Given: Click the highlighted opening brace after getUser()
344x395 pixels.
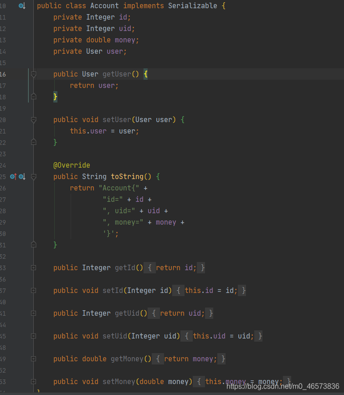Looking at the screenshot, I should pyautogui.click(x=145, y=74).
